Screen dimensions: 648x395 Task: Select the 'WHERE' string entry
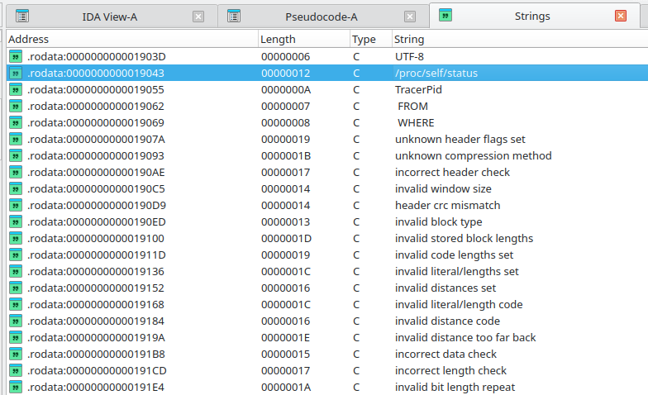click(416, 122)
